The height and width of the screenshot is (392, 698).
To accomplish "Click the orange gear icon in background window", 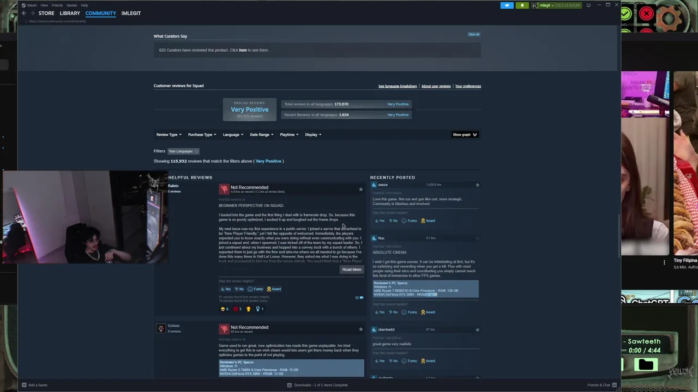I will tap(670, 19).
